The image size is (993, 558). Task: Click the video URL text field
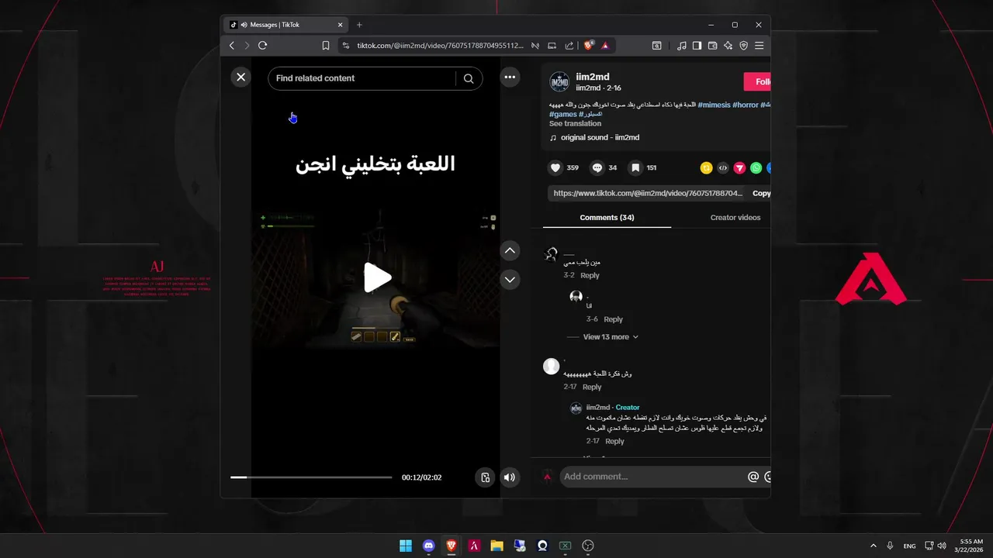tap(648, 194)
